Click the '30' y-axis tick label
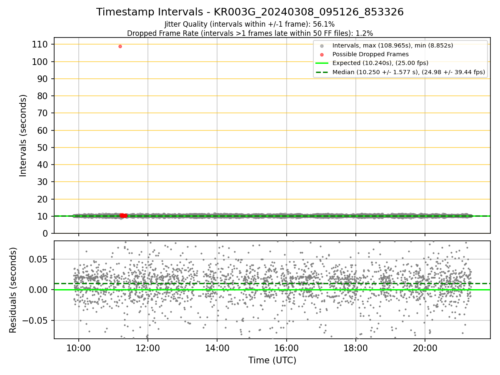Screen dimensions: 500x375 (42, 182)
